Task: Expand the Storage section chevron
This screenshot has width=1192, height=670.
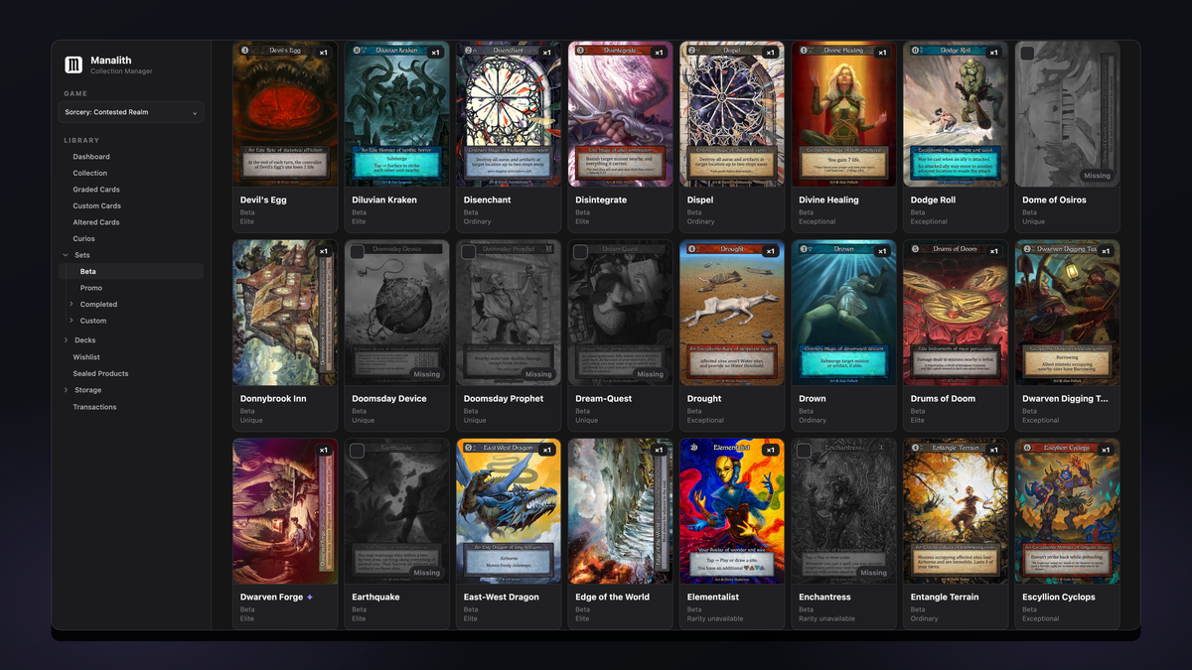Action: click(x=66, y=390)
